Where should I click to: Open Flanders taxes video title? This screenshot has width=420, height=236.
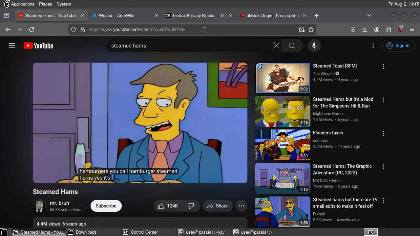[x=328, y=133]
